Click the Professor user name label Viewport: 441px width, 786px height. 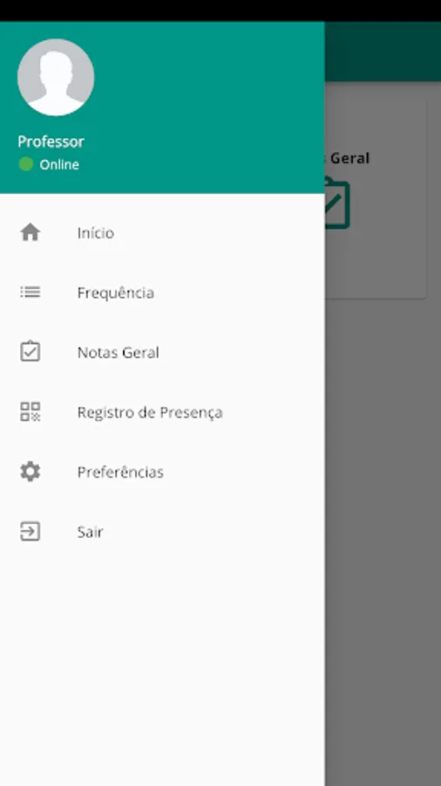click(x=51, y=141)
